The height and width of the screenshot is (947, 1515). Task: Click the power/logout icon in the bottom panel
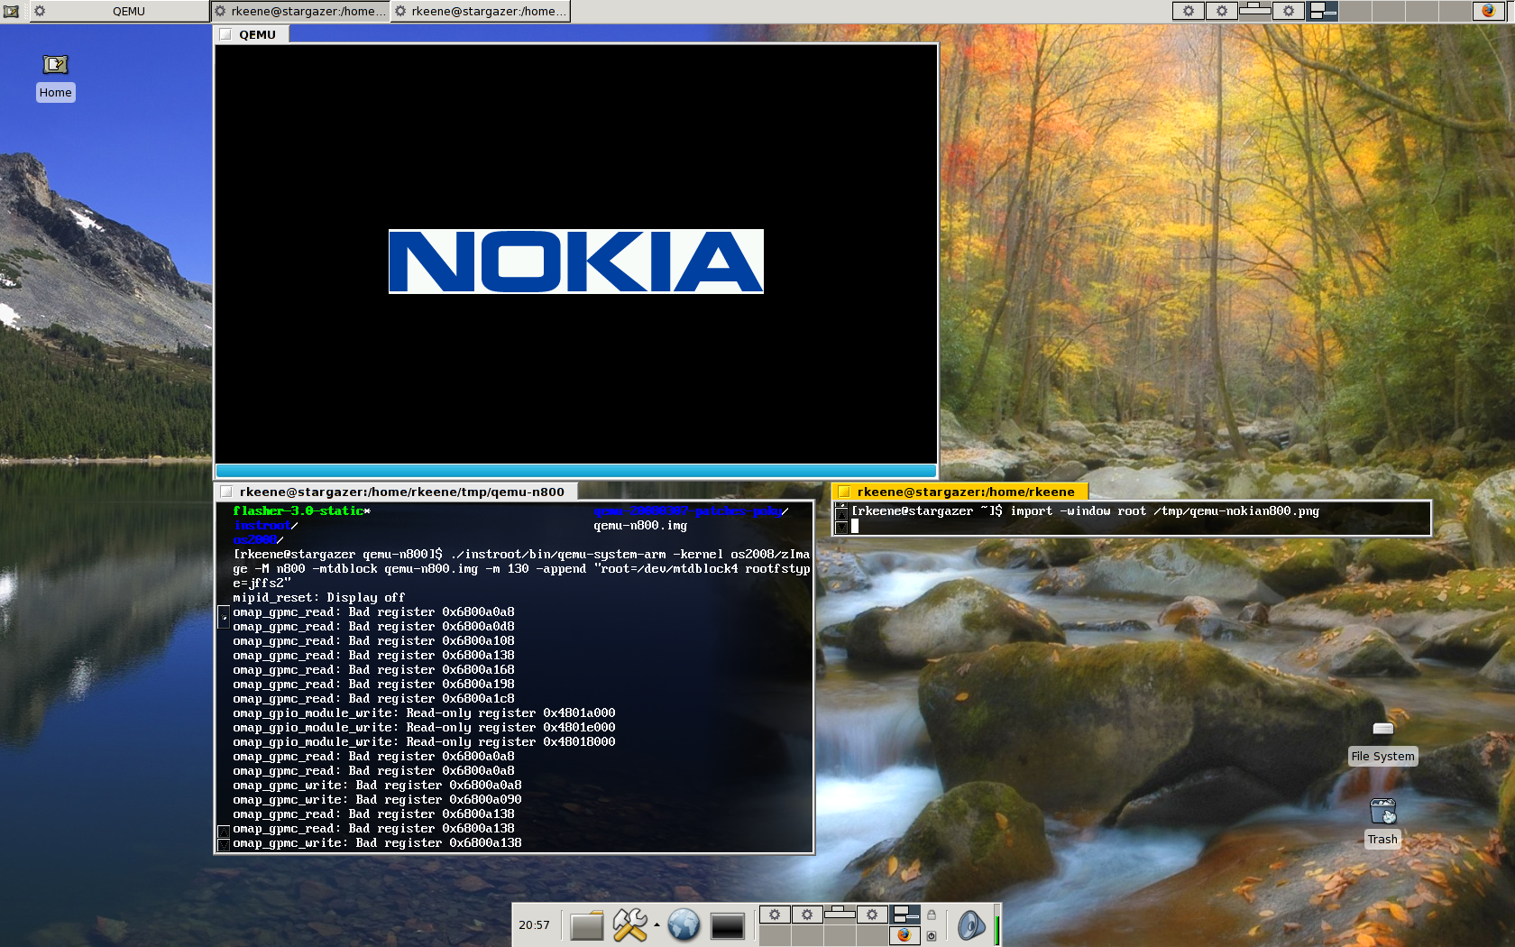(932, 936)
